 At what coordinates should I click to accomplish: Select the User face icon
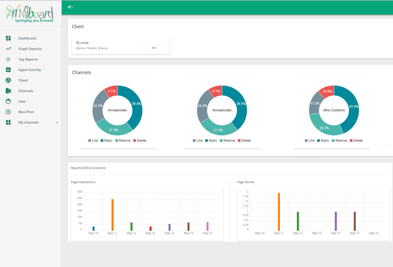click(8, 101)
